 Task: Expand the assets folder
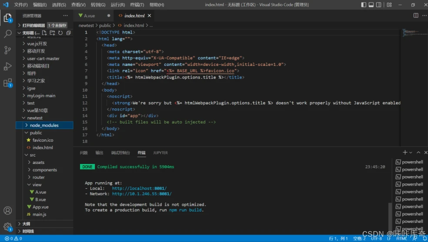click(x=44, y=162)
